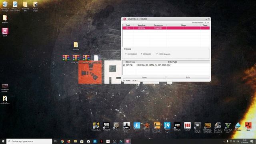
Task: Click the Version column header
Action: pos(142,25)
